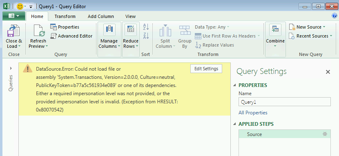Click the Group By icon
Viewport: 339px width, 156px height.
point(185,30)
